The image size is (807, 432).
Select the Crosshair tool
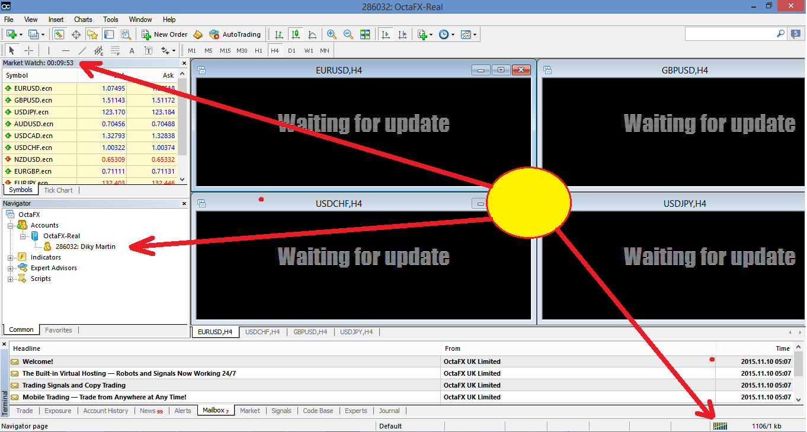[28, 50]
